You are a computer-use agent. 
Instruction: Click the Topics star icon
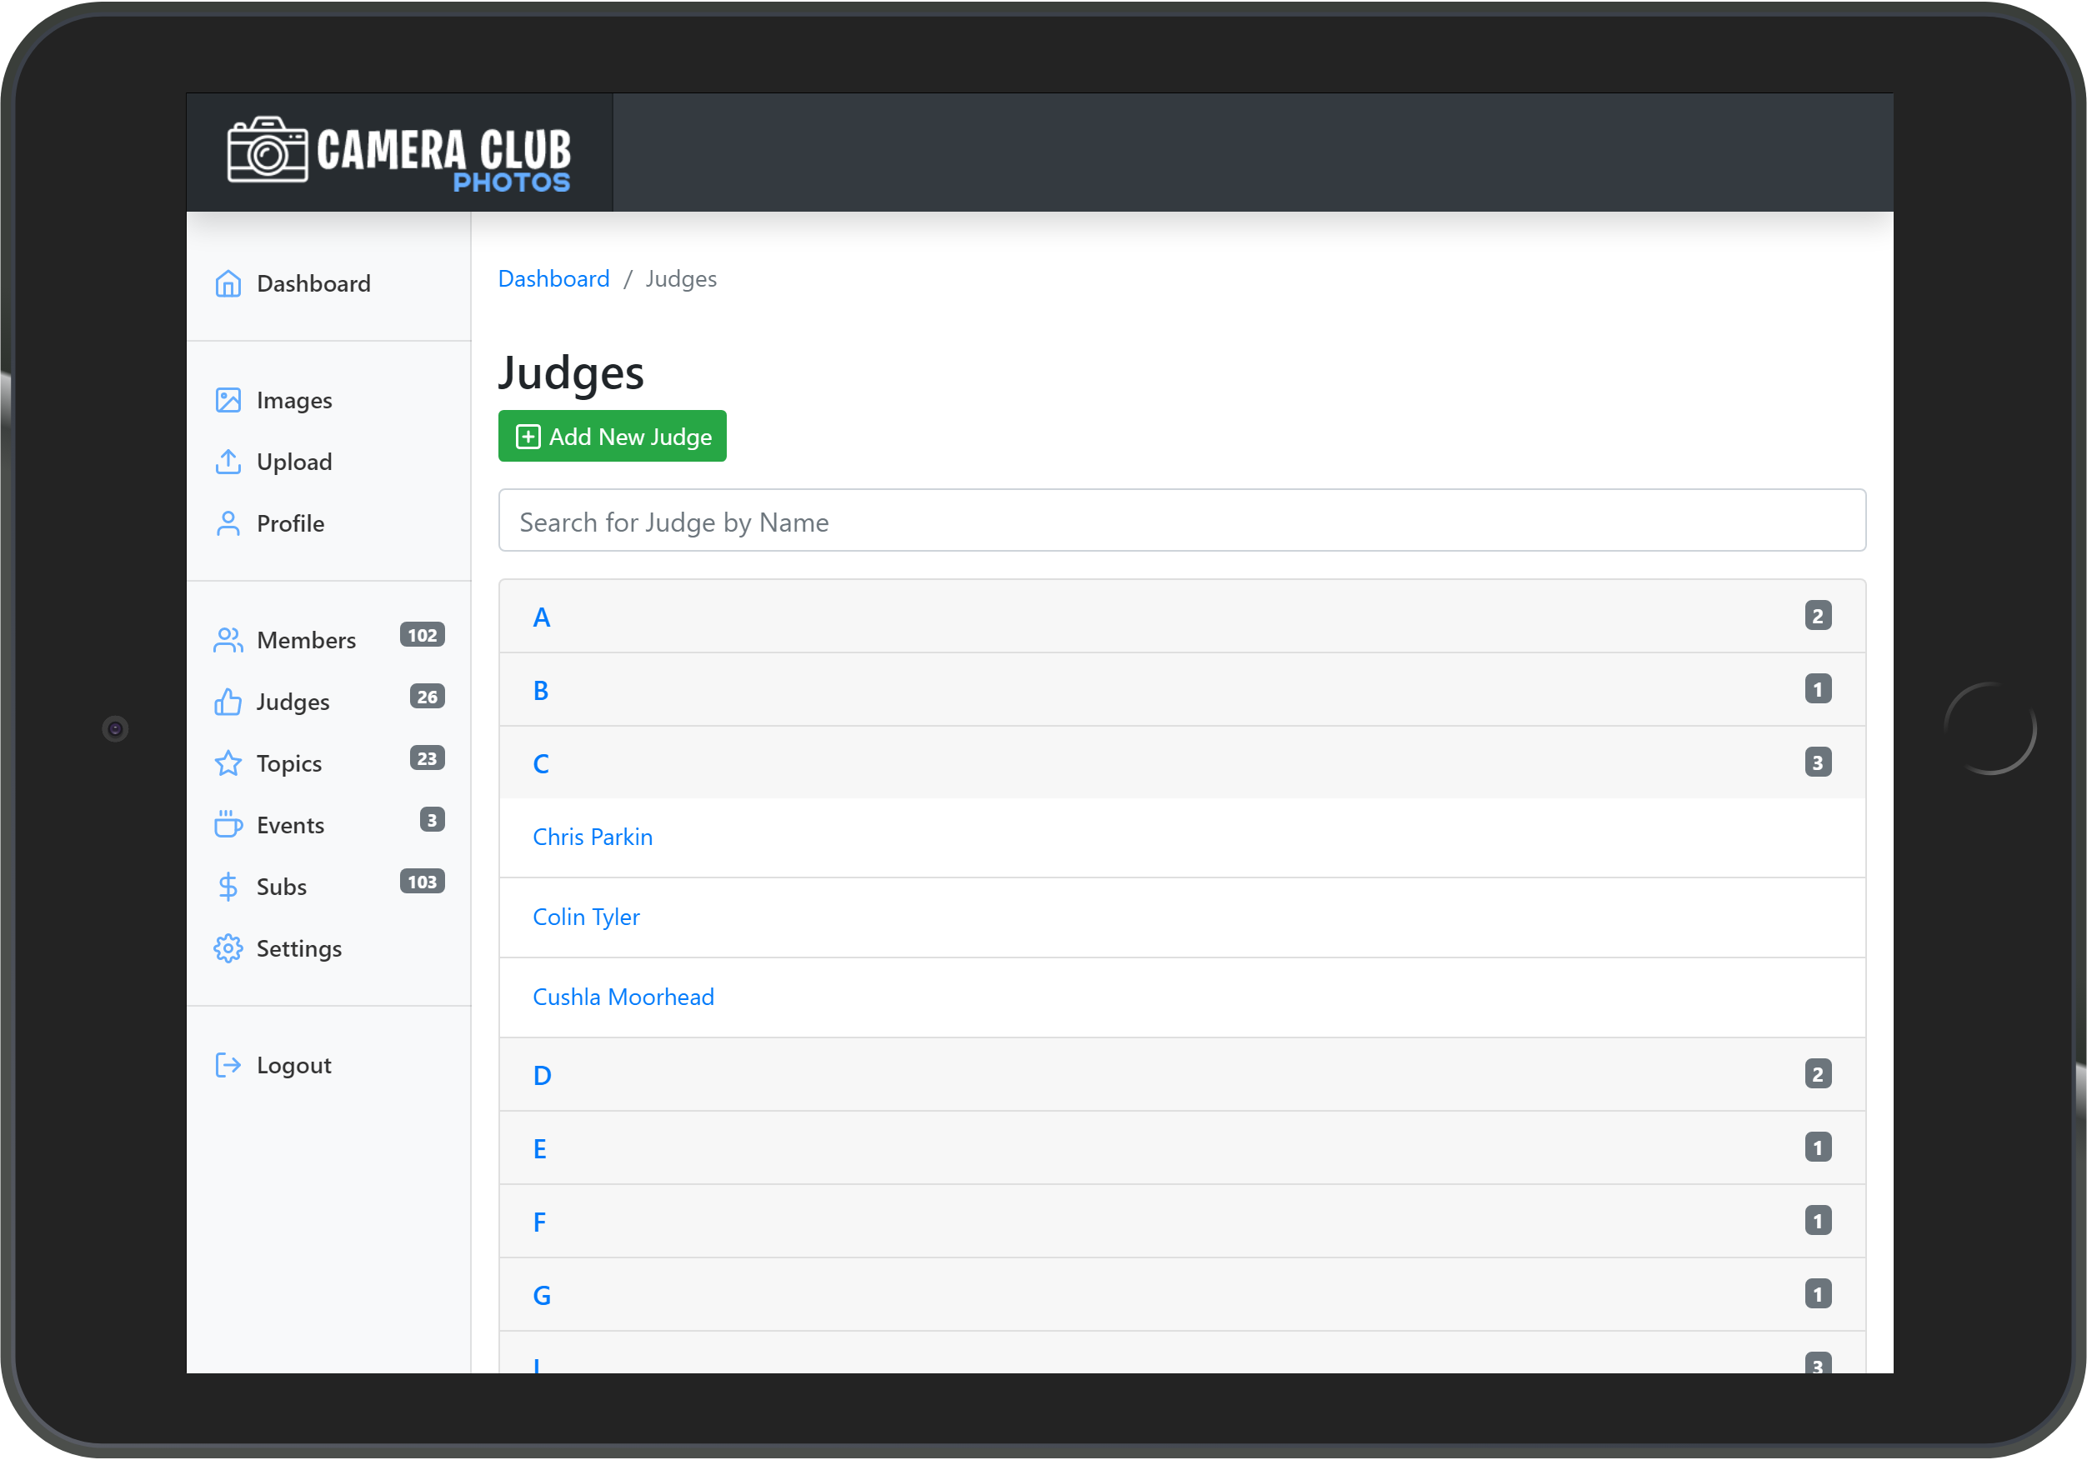(x=228, y=763)
